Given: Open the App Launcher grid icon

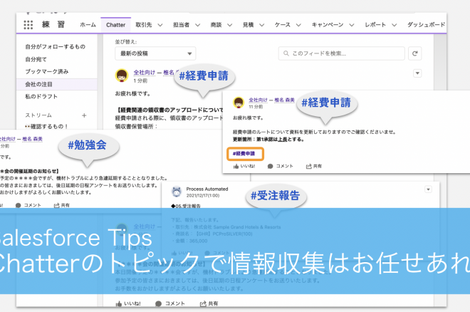Looking at the screenshot, I should (x=28, y=25).
